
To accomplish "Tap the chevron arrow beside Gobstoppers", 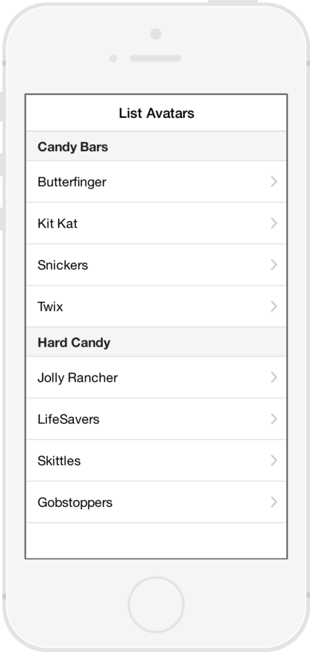I will pyautogui.click(x=274, y=502).
